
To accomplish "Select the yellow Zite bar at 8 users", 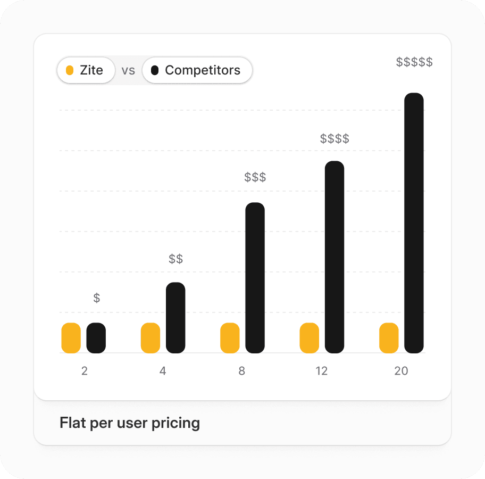I will coord(230,338).
